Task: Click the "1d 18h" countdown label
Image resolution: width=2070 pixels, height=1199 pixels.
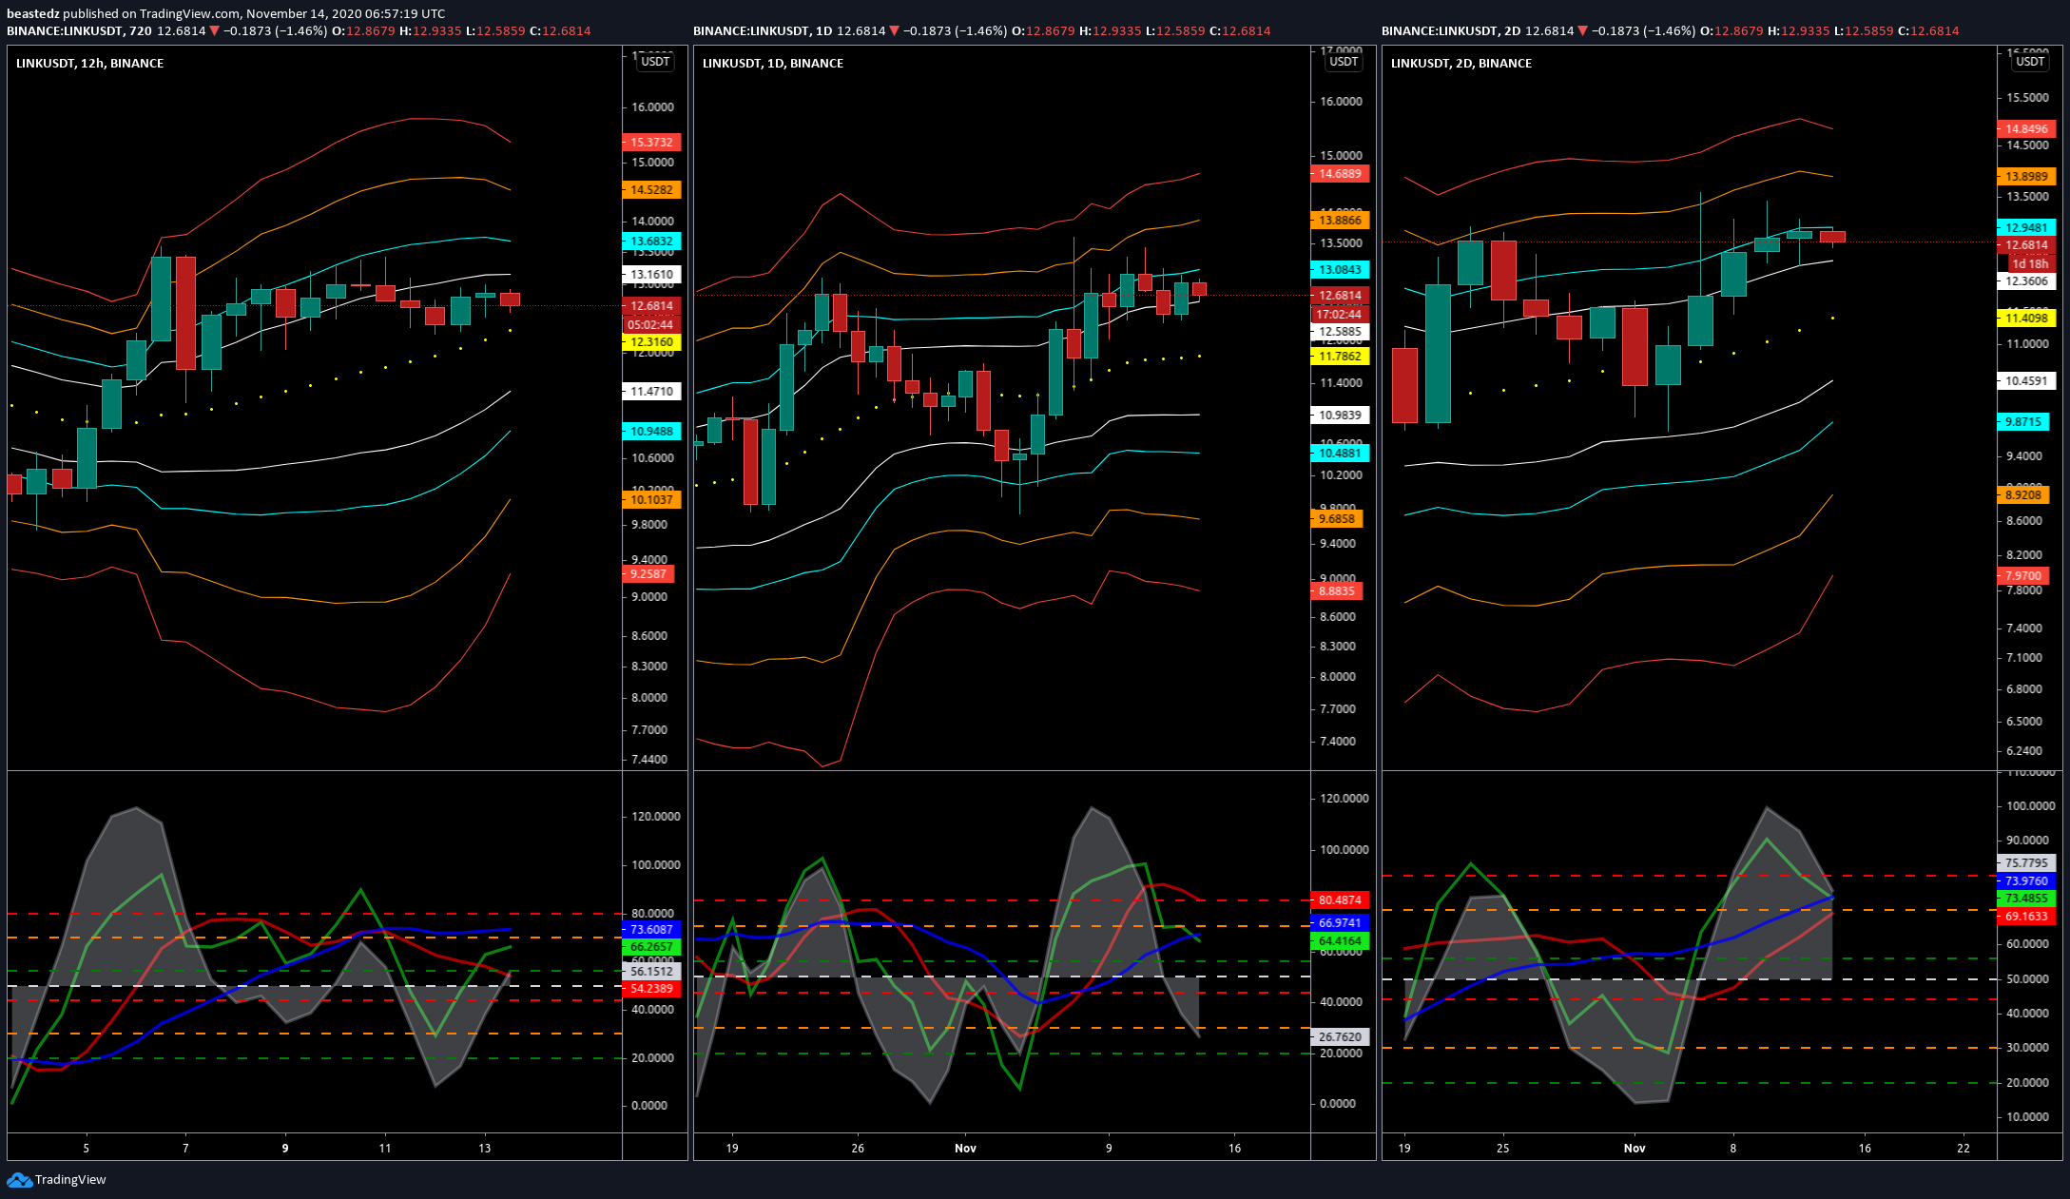Action: click(2030, 264)
